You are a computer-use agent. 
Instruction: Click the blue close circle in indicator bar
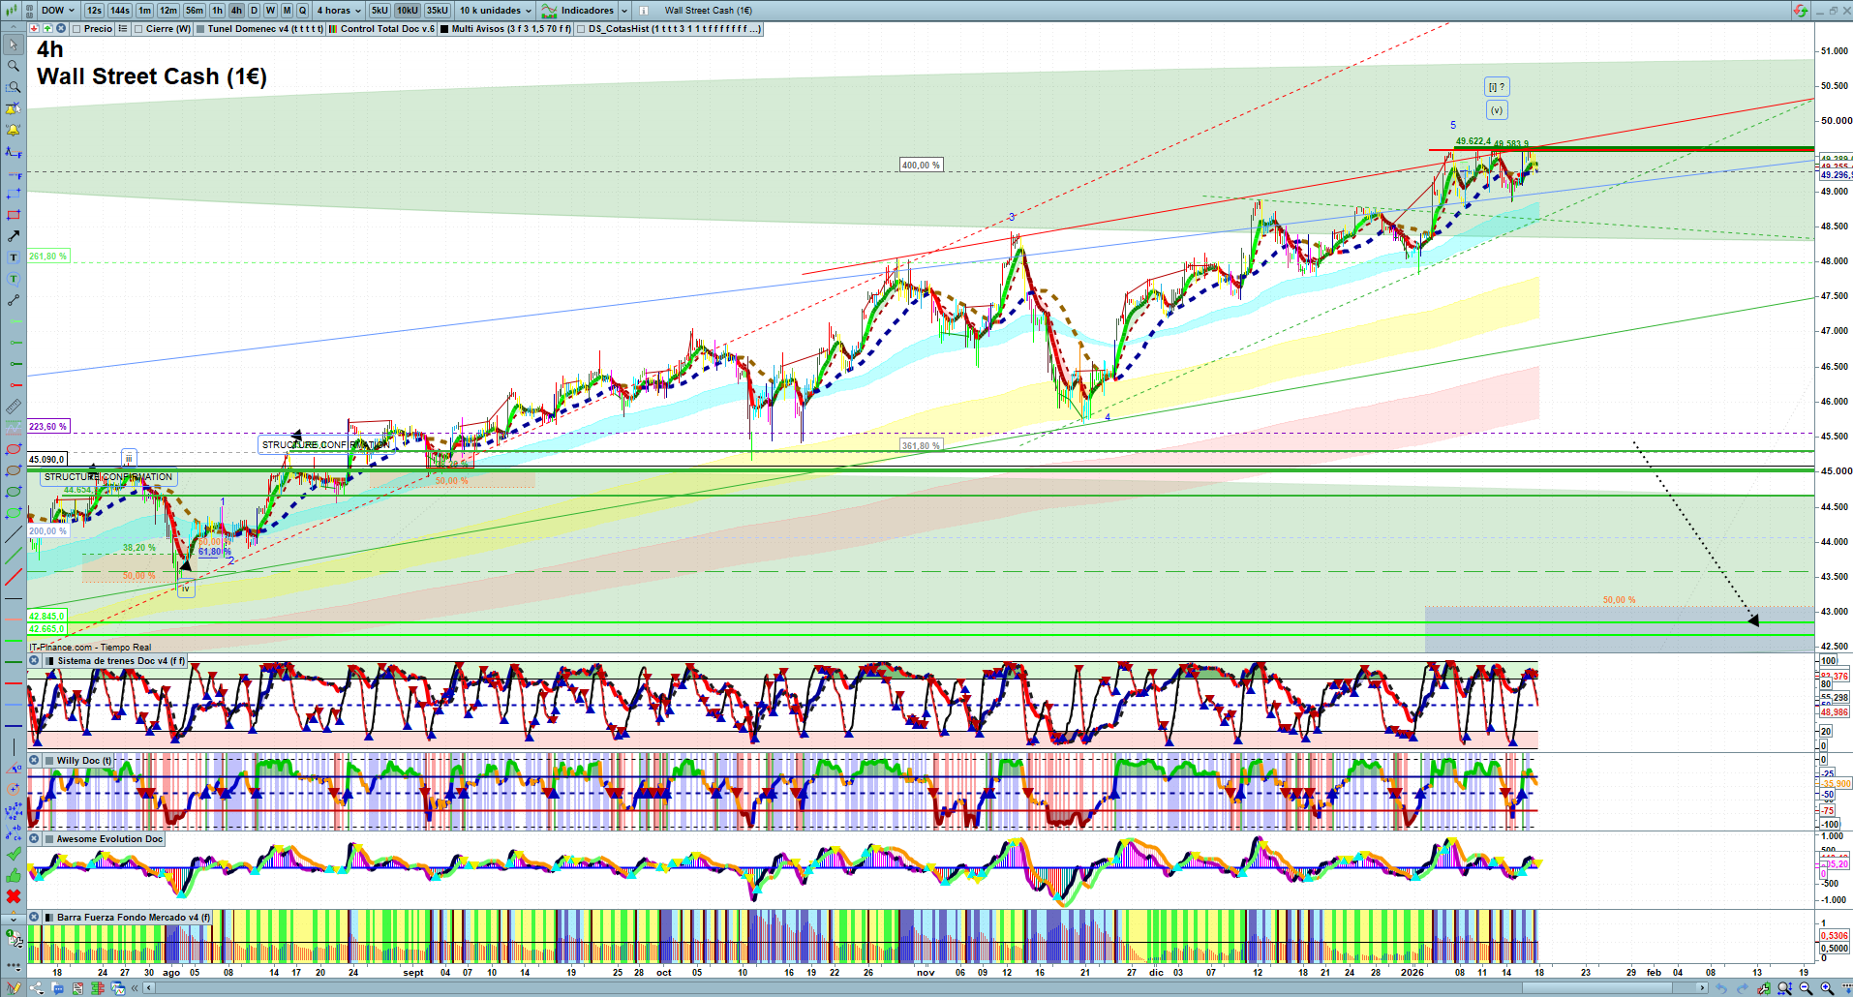[x=61, y=29]
